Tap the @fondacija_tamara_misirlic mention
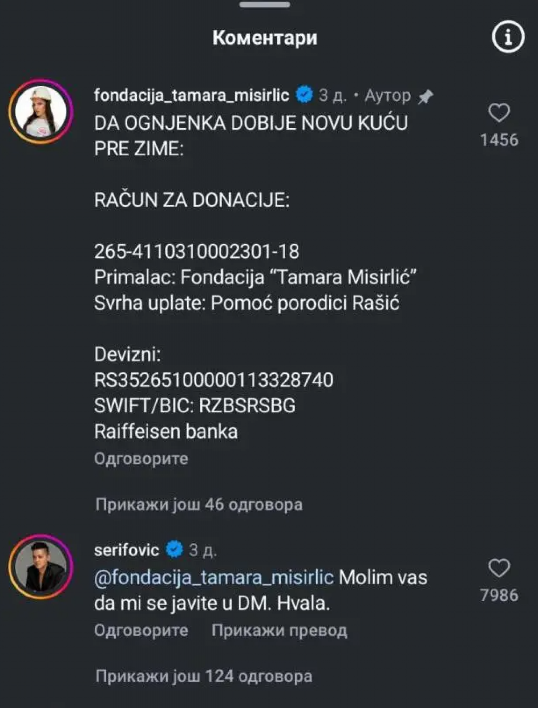 click(x=214, y=577)
